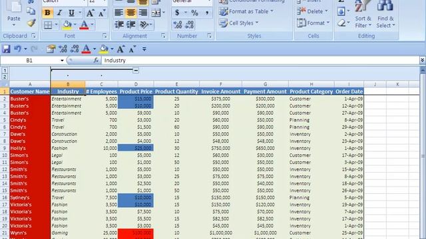Open the Font dialog launcher

[x=105, y=35]
